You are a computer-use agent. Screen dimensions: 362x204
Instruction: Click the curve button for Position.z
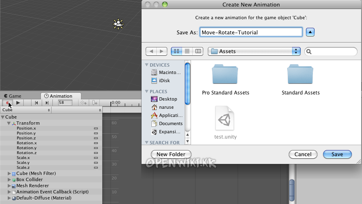click(96, 138)
